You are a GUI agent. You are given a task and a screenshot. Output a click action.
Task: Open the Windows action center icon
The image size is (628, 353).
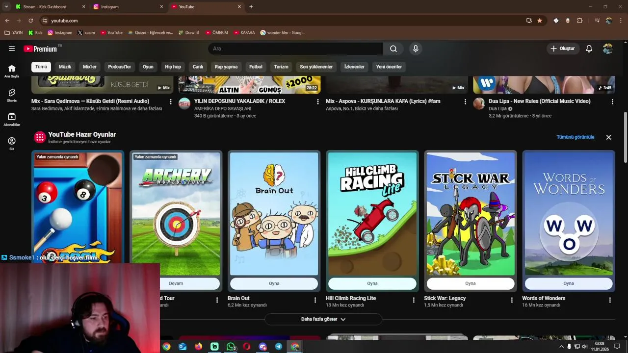[x=617, y=347]
